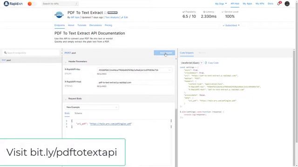Viewport: 298px width, 167px height.
Task: Open Docs in top navigation
Action: [270, 4]
